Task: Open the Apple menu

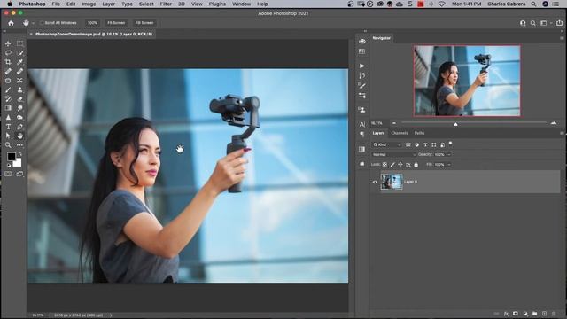Action: click(10, 4)
